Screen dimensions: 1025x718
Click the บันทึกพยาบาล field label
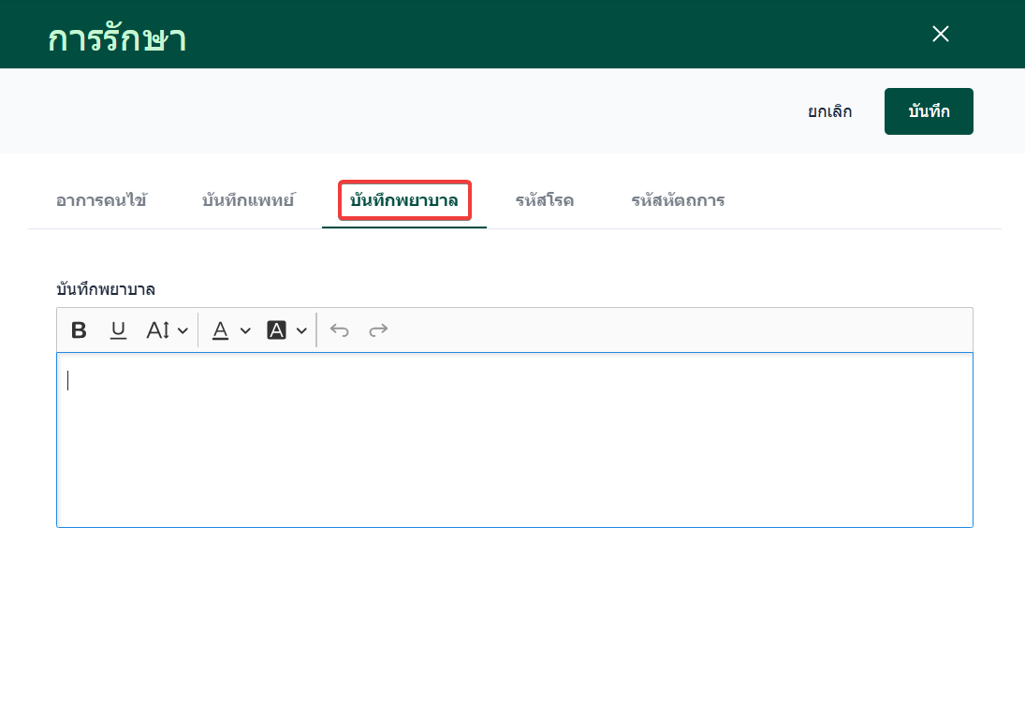[106, 289]
